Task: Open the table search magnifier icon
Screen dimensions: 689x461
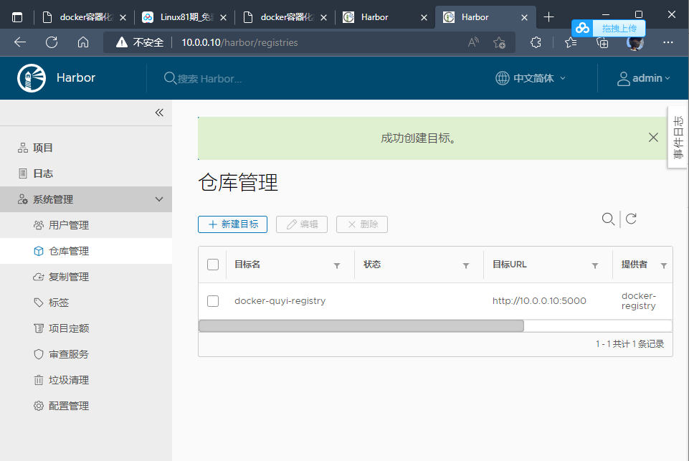Action: (608, 219)
